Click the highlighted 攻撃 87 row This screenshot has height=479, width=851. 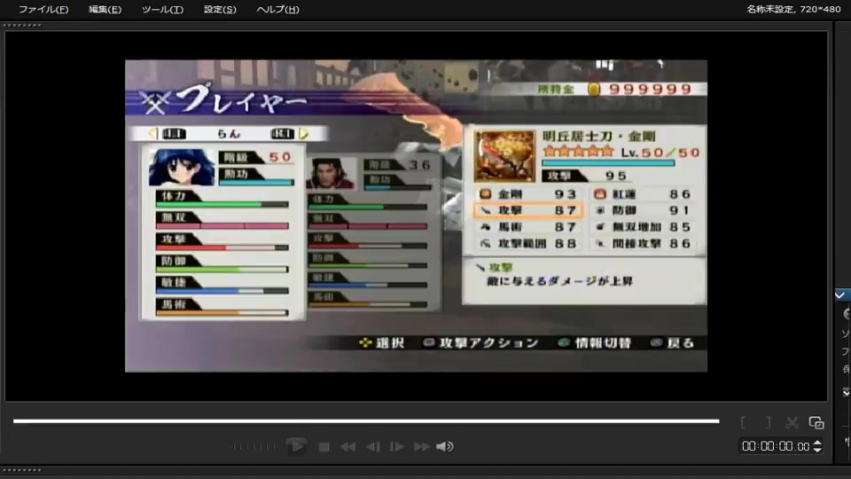pos(528,210)
